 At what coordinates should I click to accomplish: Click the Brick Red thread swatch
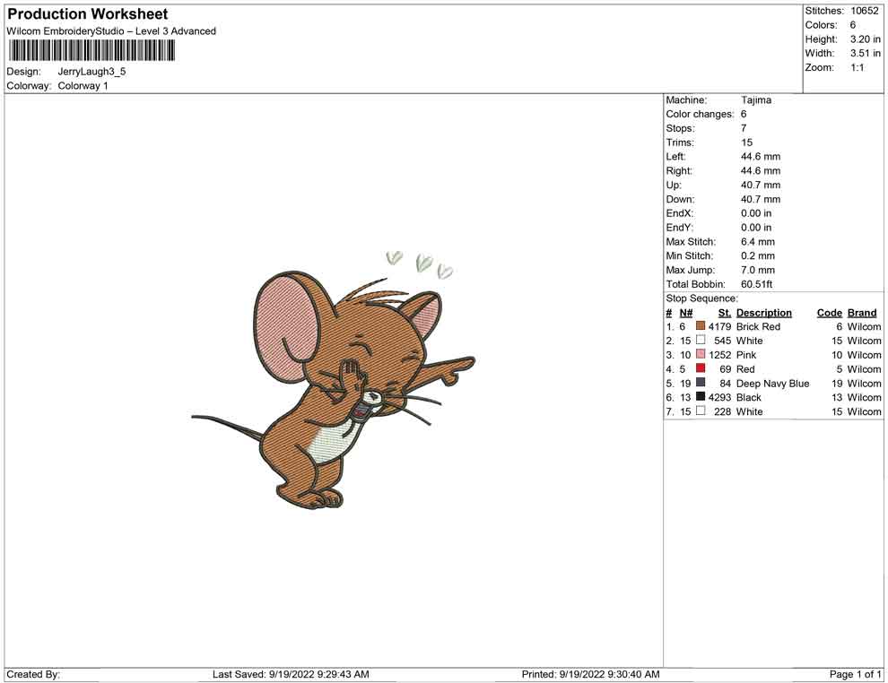coord(701,326)
